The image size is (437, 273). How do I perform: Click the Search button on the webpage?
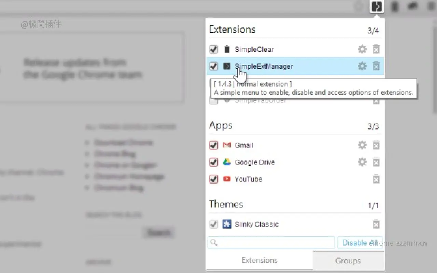tap(158, 232)
